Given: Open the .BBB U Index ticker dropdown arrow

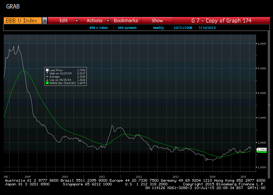Looking at the screenshot, I should point(45,21).
